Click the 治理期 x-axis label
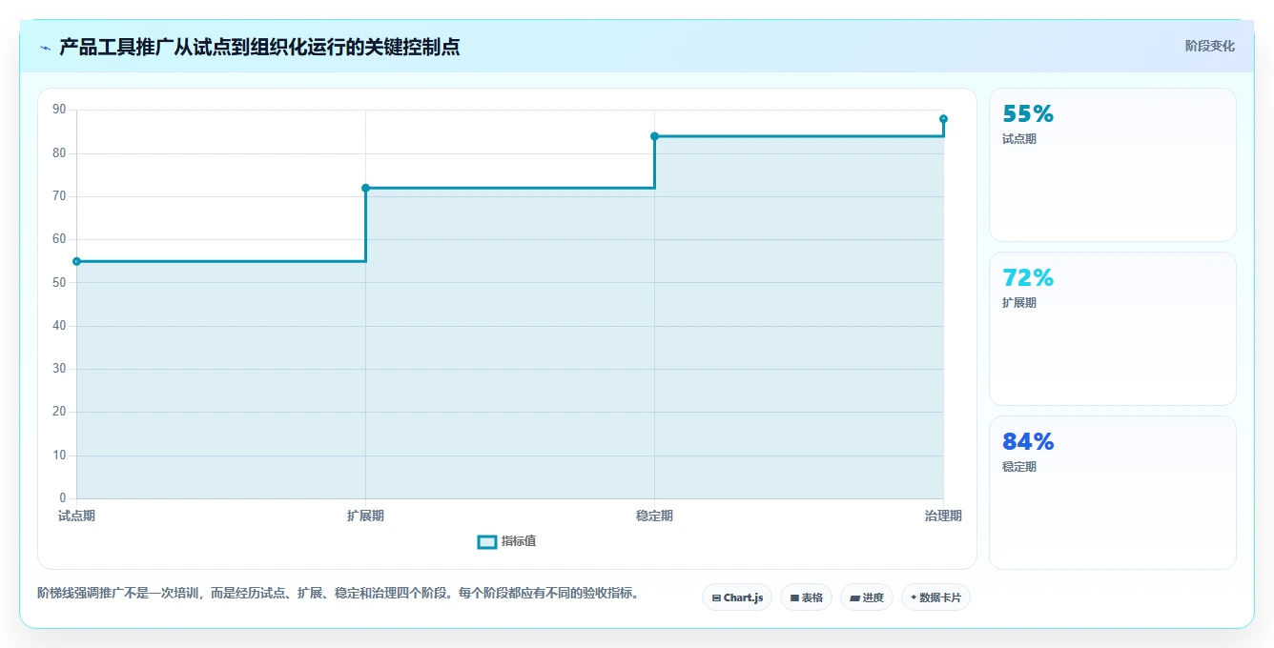Viewport: 1274px width, 648px height. [x=943, y=516]
